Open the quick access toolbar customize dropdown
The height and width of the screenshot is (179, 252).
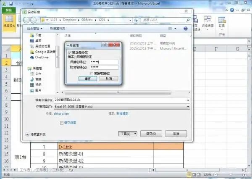pos(32,4)
